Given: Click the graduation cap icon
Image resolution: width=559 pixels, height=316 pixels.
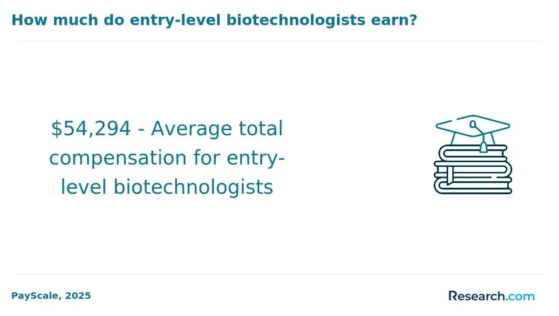Looking at the screenshot, I should [x=473, y=131].
